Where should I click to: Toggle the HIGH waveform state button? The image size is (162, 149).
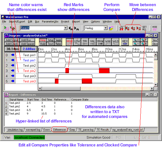pos(69,42)
